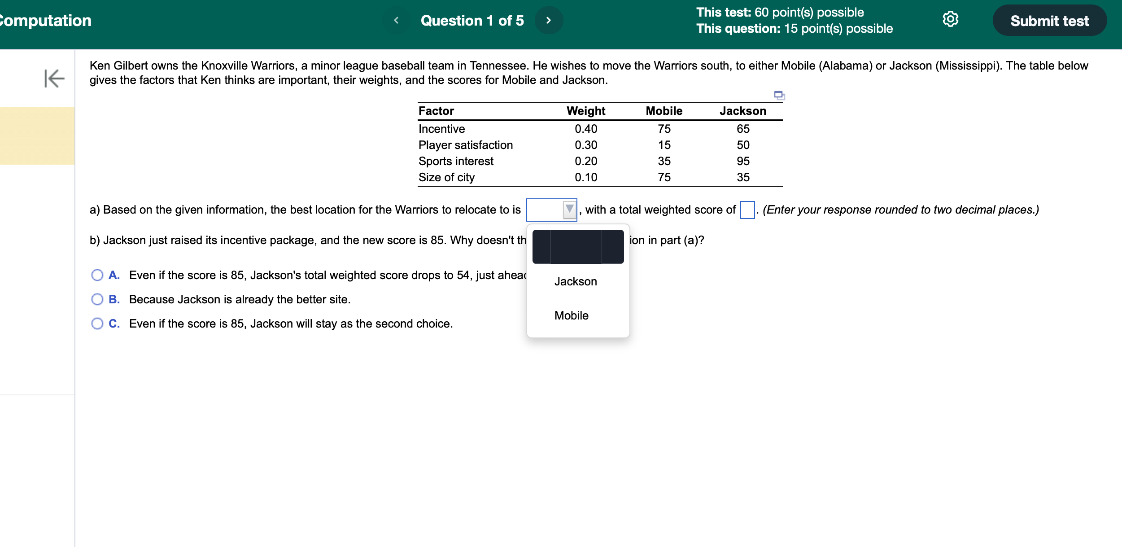Select option C: Jackson stays second choice

coord(97,324)
